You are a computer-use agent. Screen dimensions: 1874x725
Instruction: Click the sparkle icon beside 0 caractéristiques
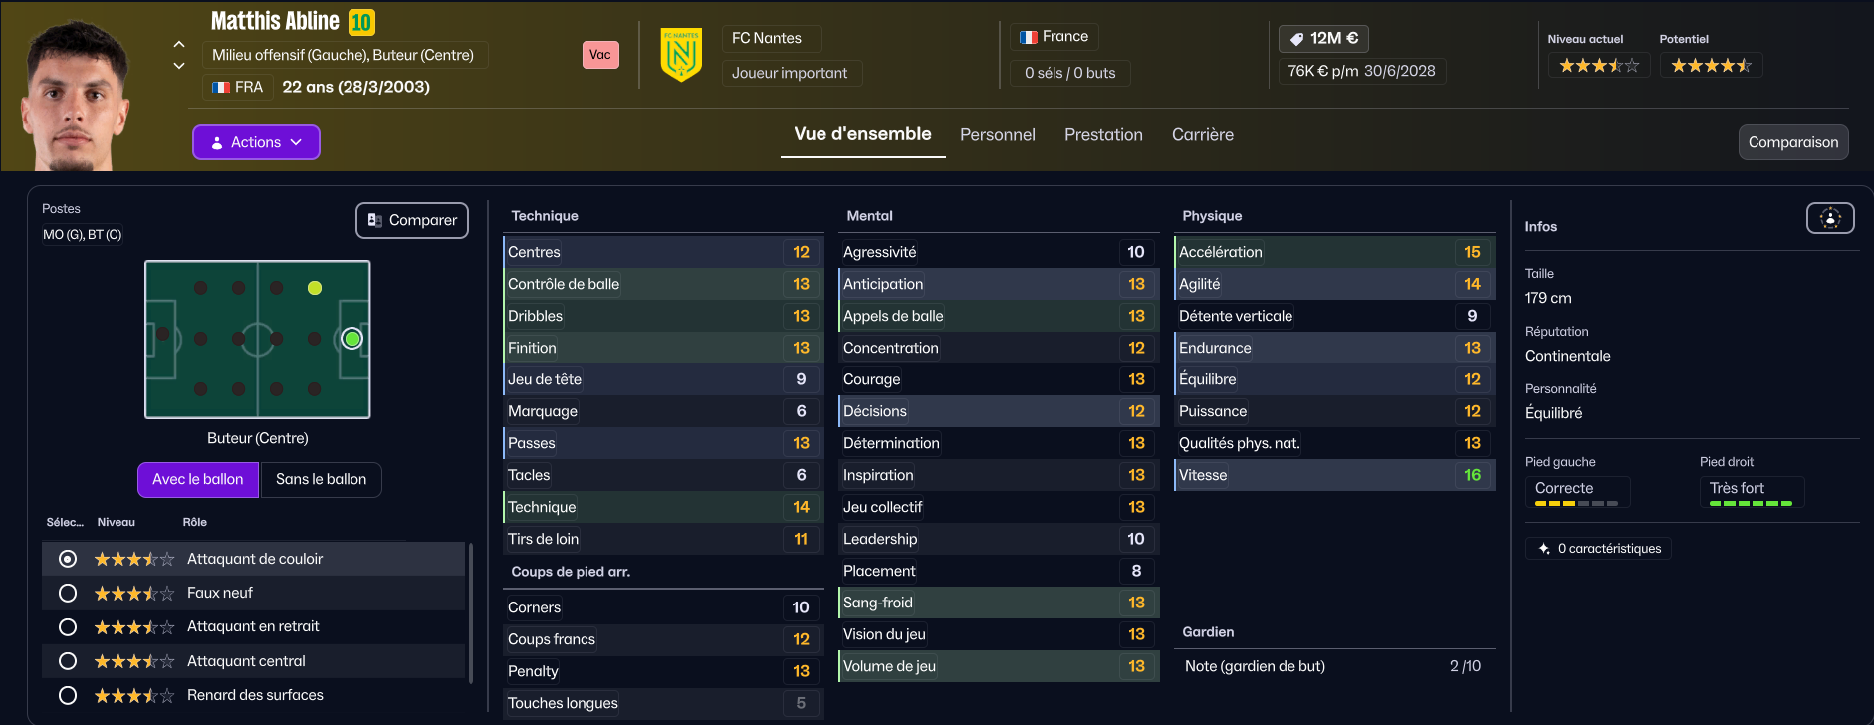coord(1544,549)
